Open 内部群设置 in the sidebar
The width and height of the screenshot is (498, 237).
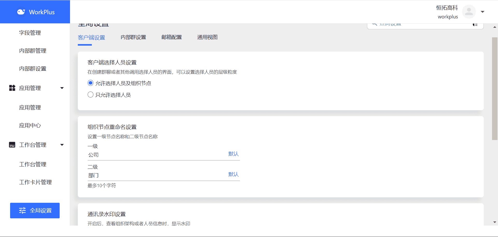click(33, 69)
